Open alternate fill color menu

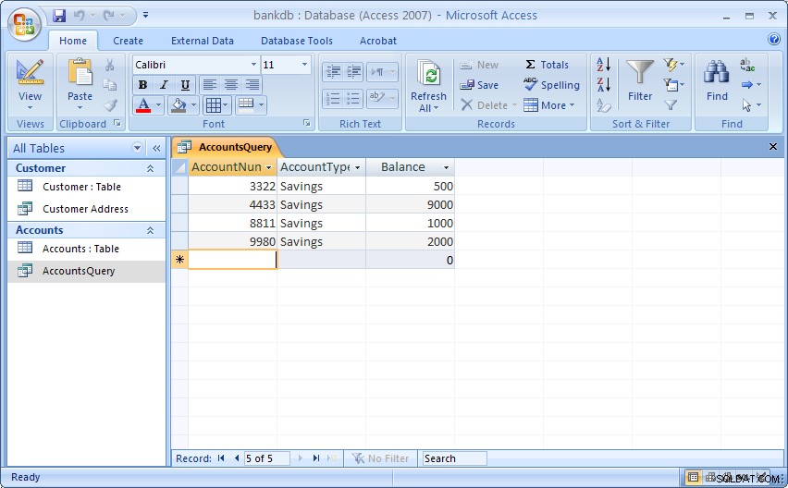(251, 104)
